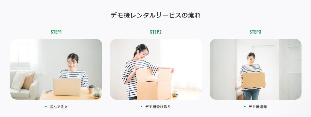Open the woman with laptop photo

point(56,69)
